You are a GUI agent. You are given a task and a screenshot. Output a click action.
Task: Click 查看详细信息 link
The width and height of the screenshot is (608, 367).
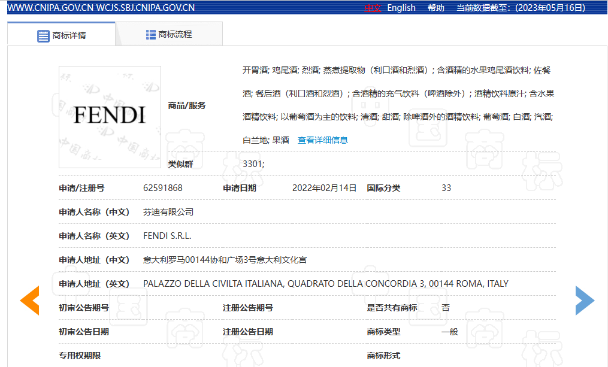(x=323, y=140)
